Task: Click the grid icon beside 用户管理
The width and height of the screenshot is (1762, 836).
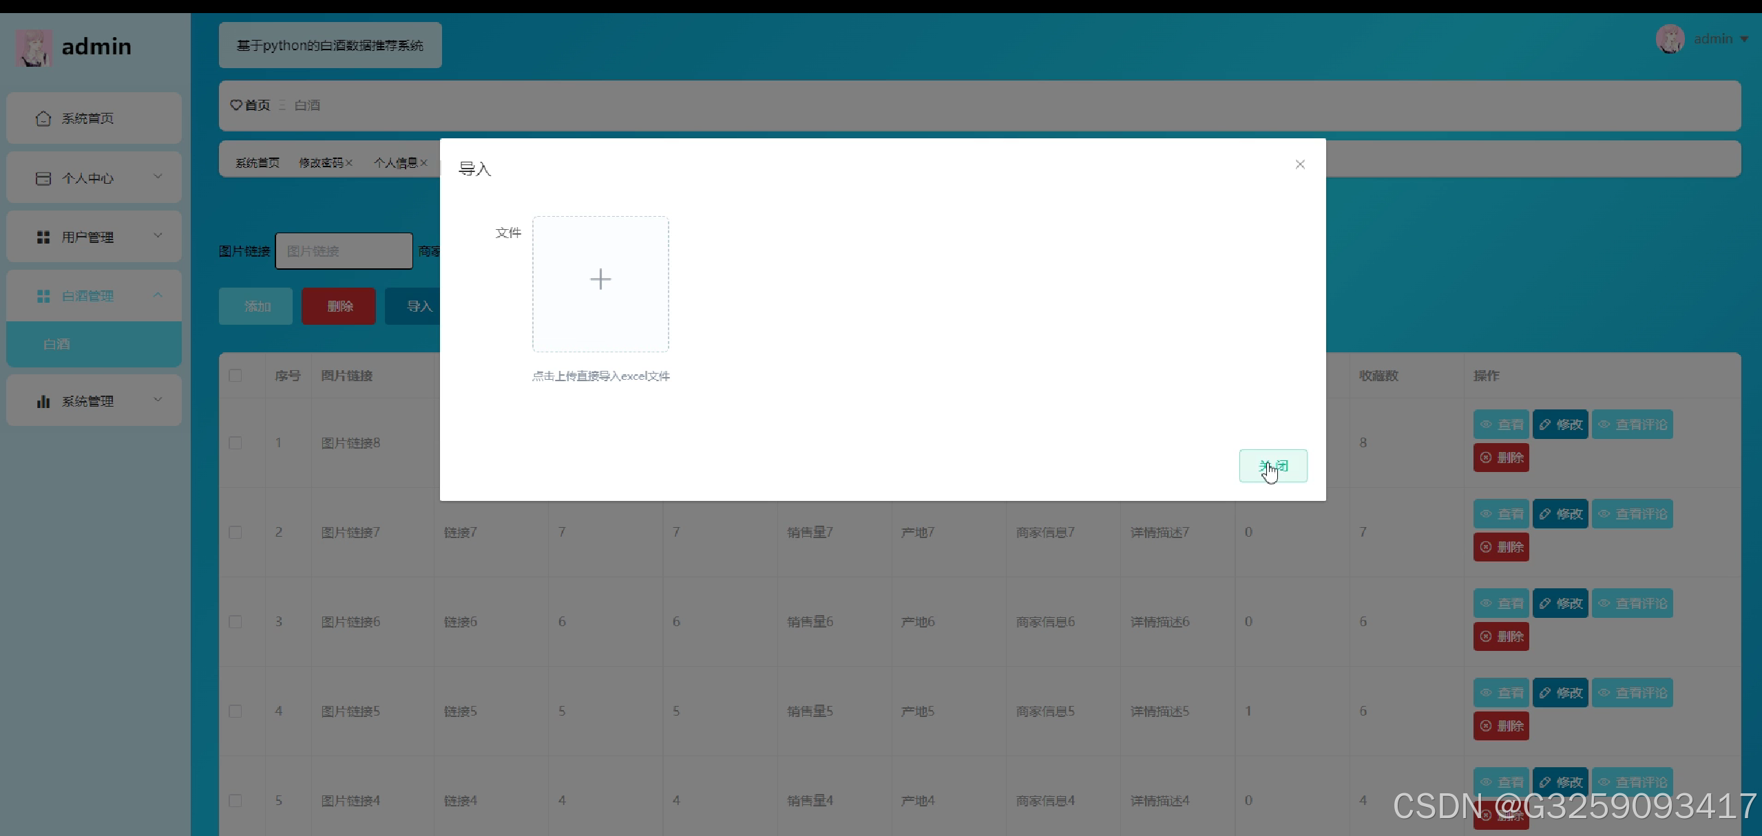Action: [43, 237]
